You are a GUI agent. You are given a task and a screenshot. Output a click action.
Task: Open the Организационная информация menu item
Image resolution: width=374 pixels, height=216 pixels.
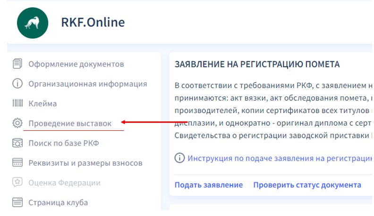(x=87, y=84)
